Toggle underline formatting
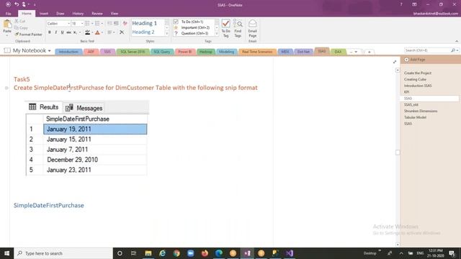461x259 pixels. click(x=63, y=32)
